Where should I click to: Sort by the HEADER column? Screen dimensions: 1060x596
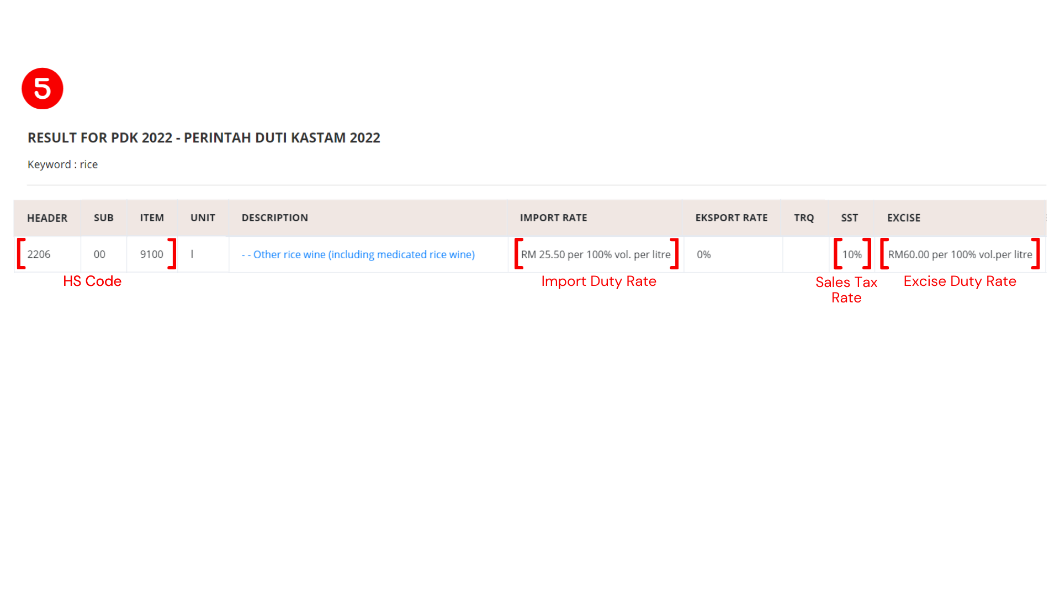47,218
